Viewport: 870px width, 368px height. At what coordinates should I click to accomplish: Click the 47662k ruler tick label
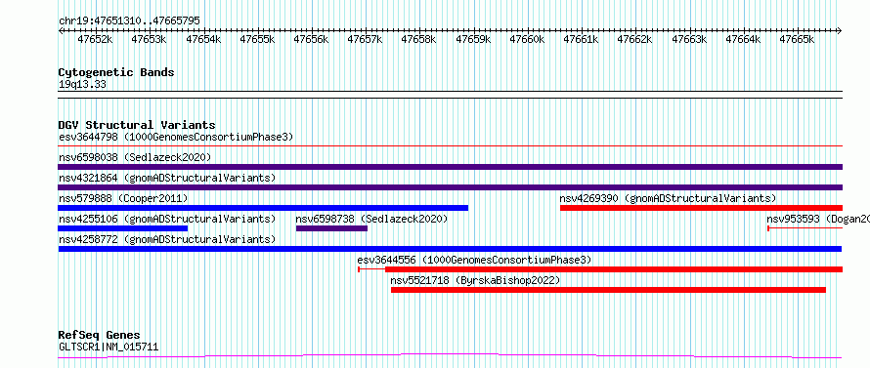(634, 39)
